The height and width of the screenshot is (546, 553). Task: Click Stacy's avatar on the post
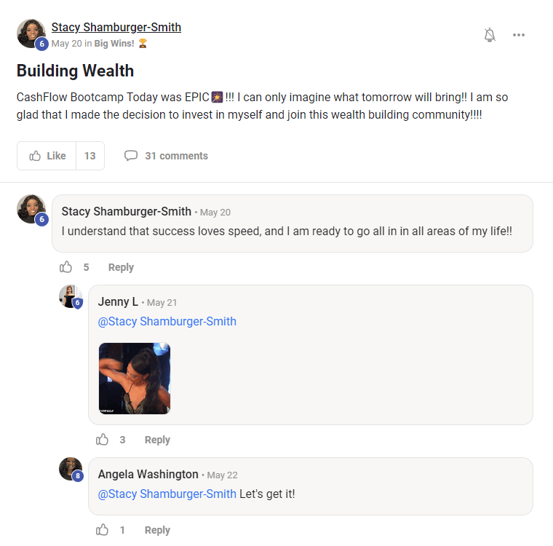31,33
